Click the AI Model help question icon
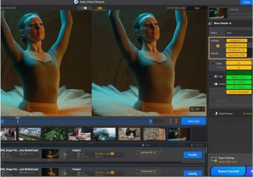This screenshot has height=177, width=253. tap(218, 46)
